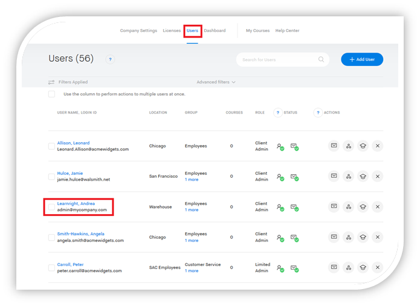Click the GROUP column header
420x306 pixels.
pos(191,112)
